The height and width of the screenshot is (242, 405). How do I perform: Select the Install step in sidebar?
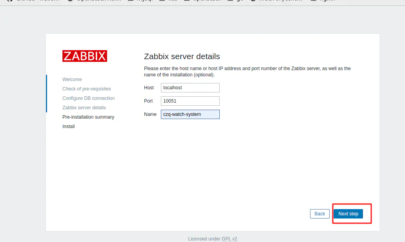click(68, 126)
